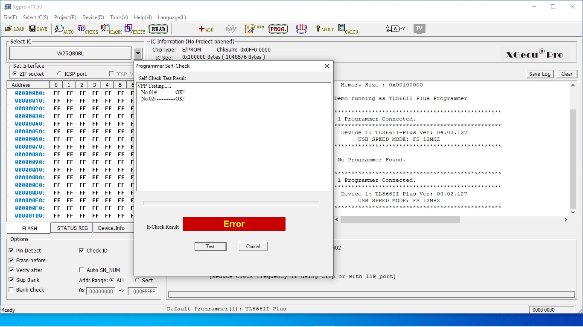Click the VERIFY toolbar icon

pos(134,29)
